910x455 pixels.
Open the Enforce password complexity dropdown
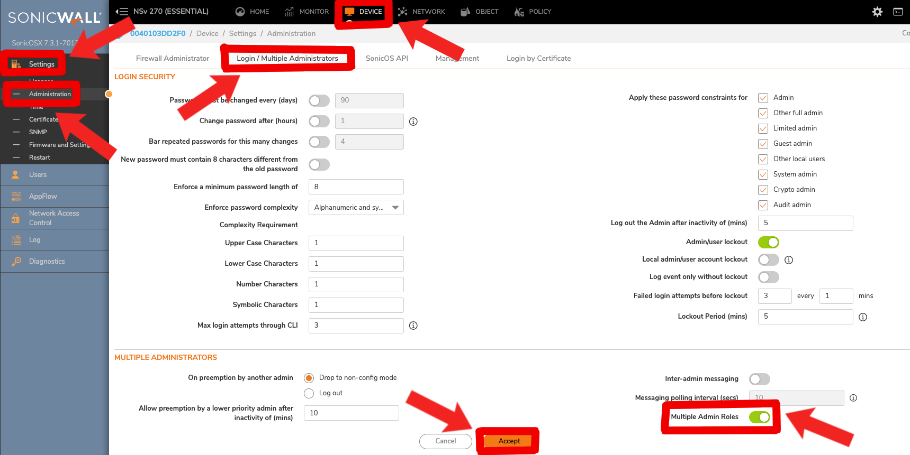pos(356,208)
